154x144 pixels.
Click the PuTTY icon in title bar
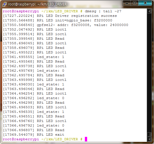(x=5, y=4)
